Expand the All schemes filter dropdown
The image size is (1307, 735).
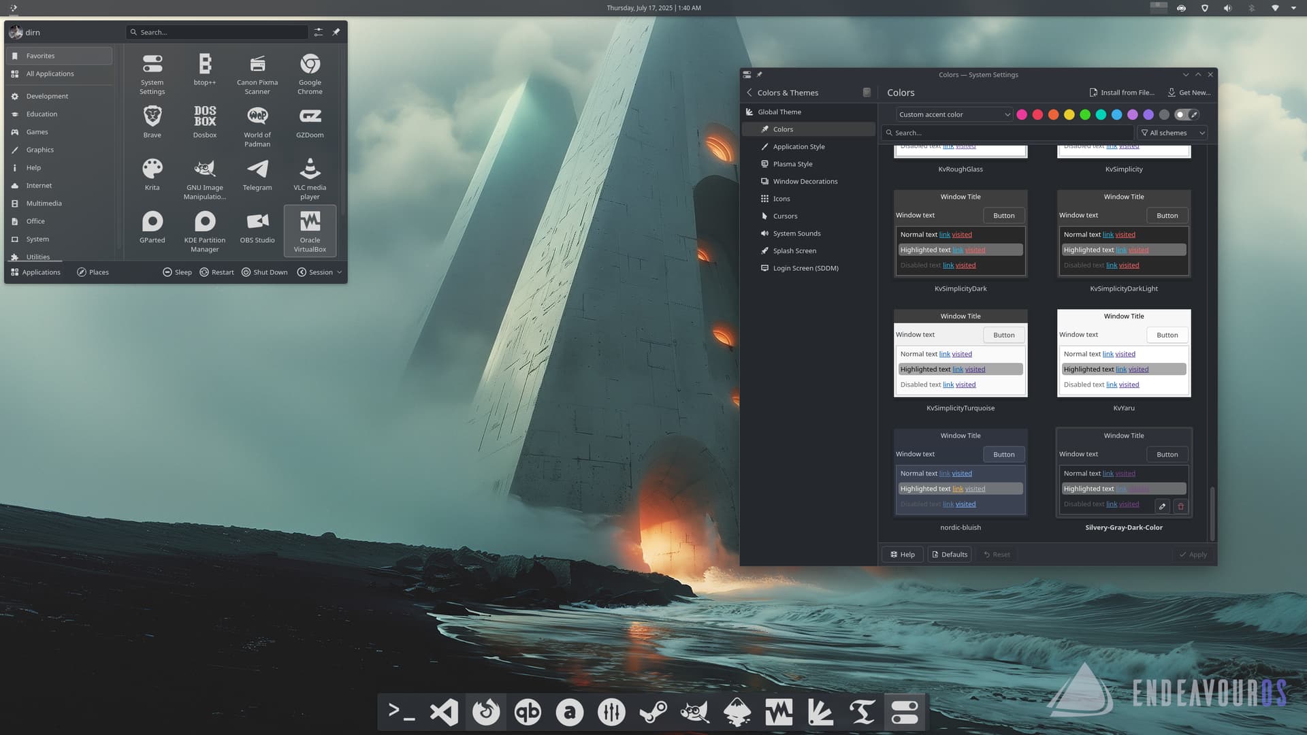click(x=1173, y=133)
